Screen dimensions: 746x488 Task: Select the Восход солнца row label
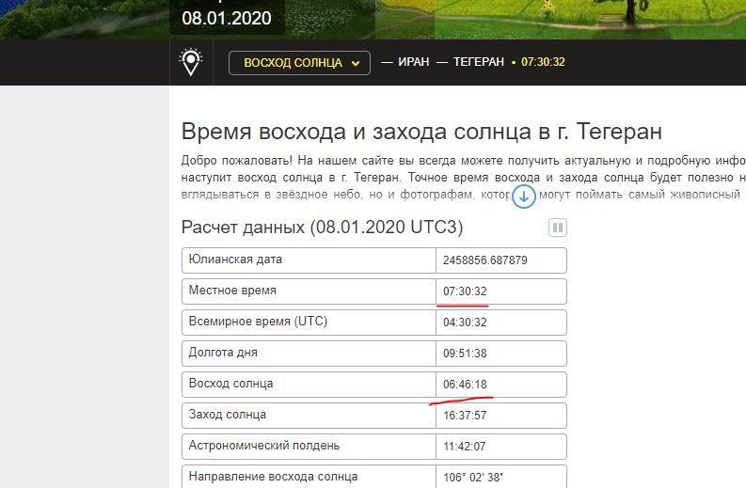[x=230, y=384]
